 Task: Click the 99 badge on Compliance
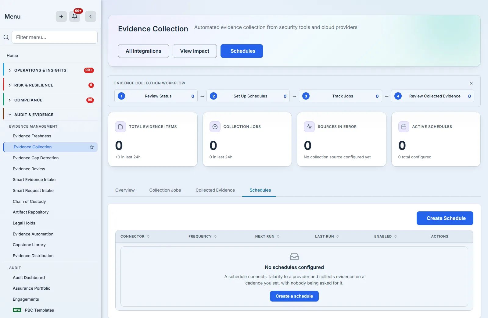click(x=90, y=100)
